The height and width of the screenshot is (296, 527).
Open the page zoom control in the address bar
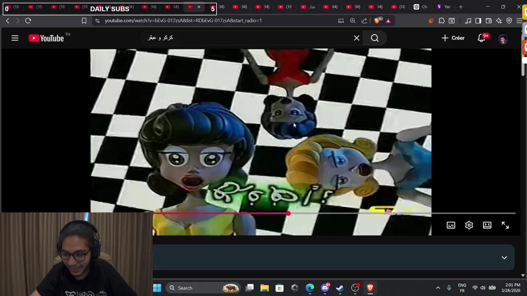(x=353, y=21)
